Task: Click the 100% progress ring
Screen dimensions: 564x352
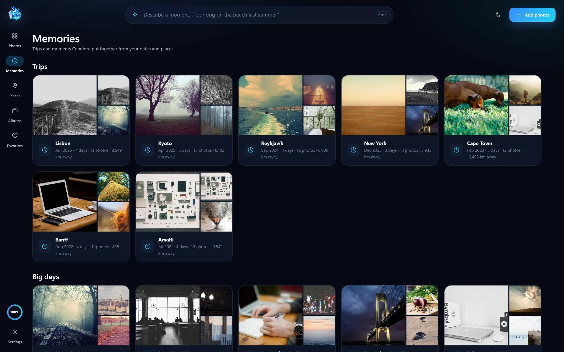Action: [15, 312]
